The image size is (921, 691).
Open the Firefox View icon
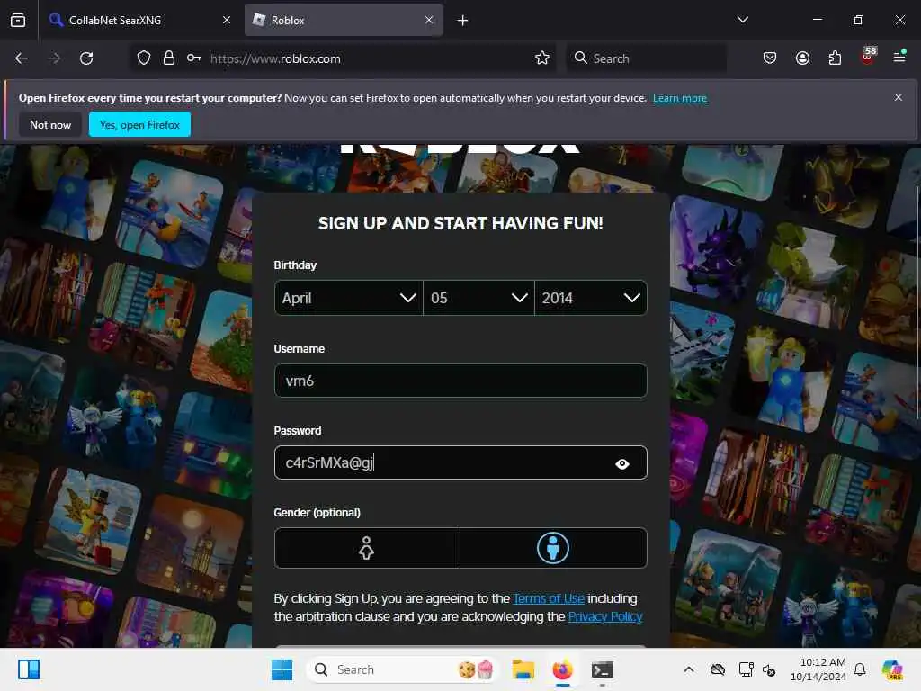pyautogui.click(x=18, y=20)
